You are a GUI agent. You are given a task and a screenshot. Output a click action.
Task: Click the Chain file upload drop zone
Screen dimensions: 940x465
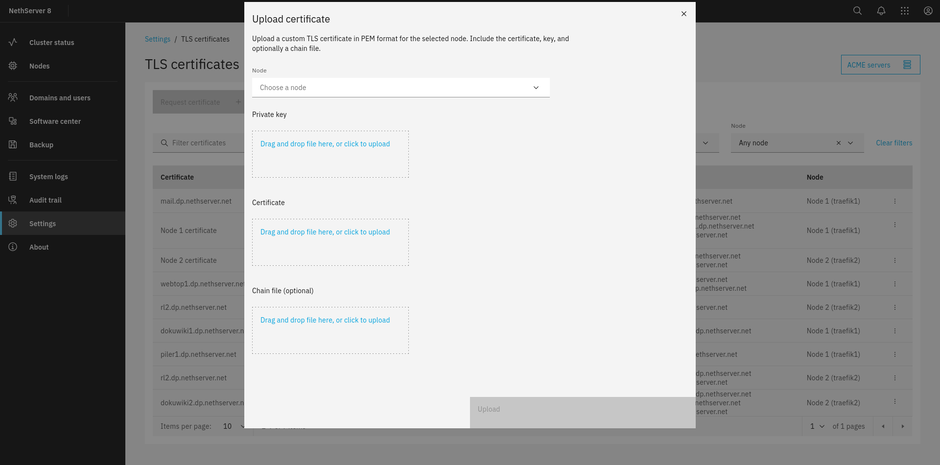(330, 330)
